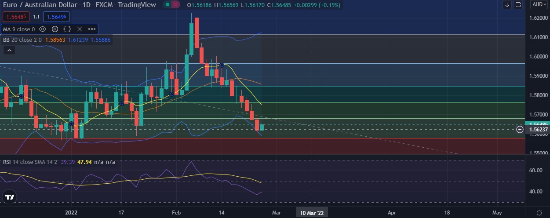Select the BB 20 close indicator legend
The image size is (550, 218).
pos(22,40)
